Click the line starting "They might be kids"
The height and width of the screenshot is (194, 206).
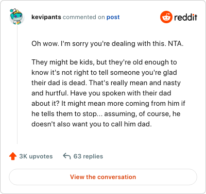[104, 62]
